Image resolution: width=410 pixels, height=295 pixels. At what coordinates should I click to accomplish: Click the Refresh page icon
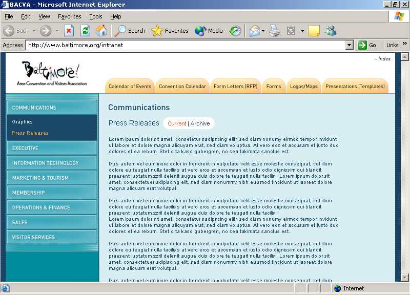[x=85, y=31]
